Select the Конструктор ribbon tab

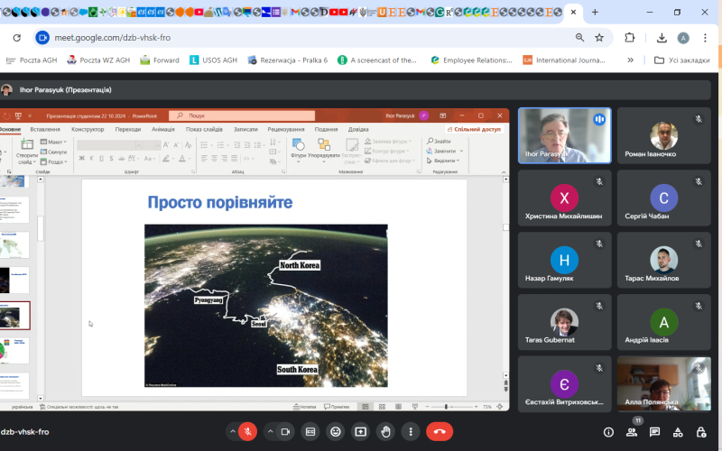point(88,129)
